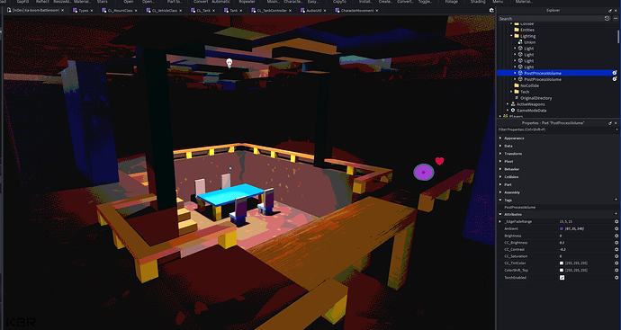Open gear options for ColorShift_Top attribute
621x330 pixels.
[x=616, y=271]
